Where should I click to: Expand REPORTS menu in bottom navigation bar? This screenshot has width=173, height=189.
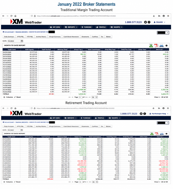(71, 118)
